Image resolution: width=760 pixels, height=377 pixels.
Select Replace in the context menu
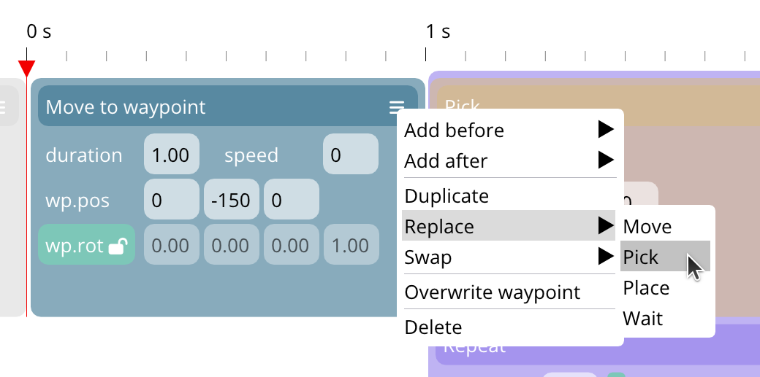pyautogui.click(x=439, y=227)
